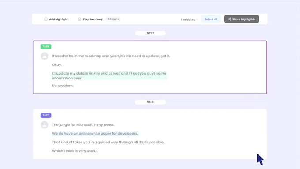Screen dimensions: 300x169
Task: Select 'Which I think is very useful.' line
Action: pos(75,151)
